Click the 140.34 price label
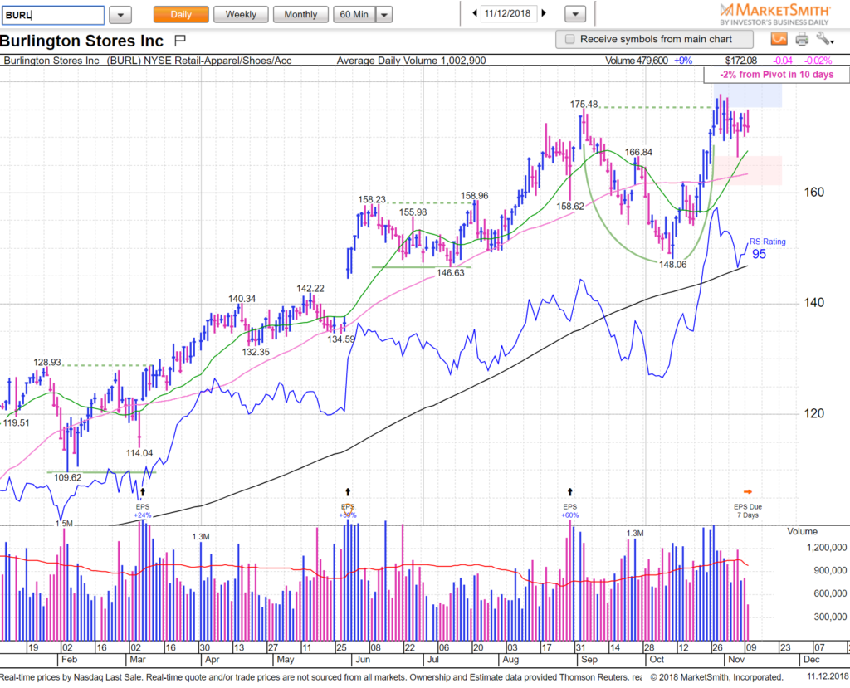 242,299
